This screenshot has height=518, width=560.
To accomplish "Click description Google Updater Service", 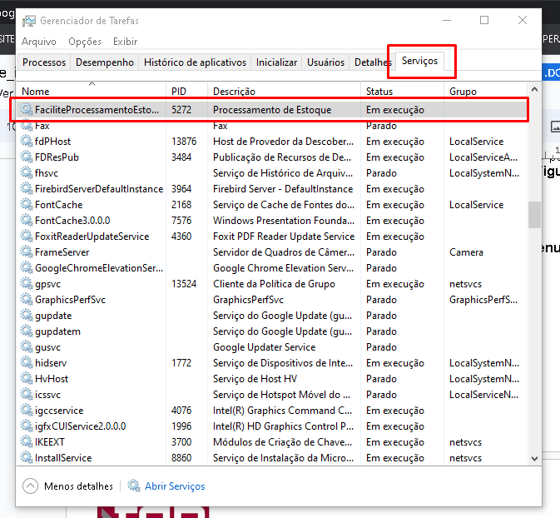I will coord(265,347).
